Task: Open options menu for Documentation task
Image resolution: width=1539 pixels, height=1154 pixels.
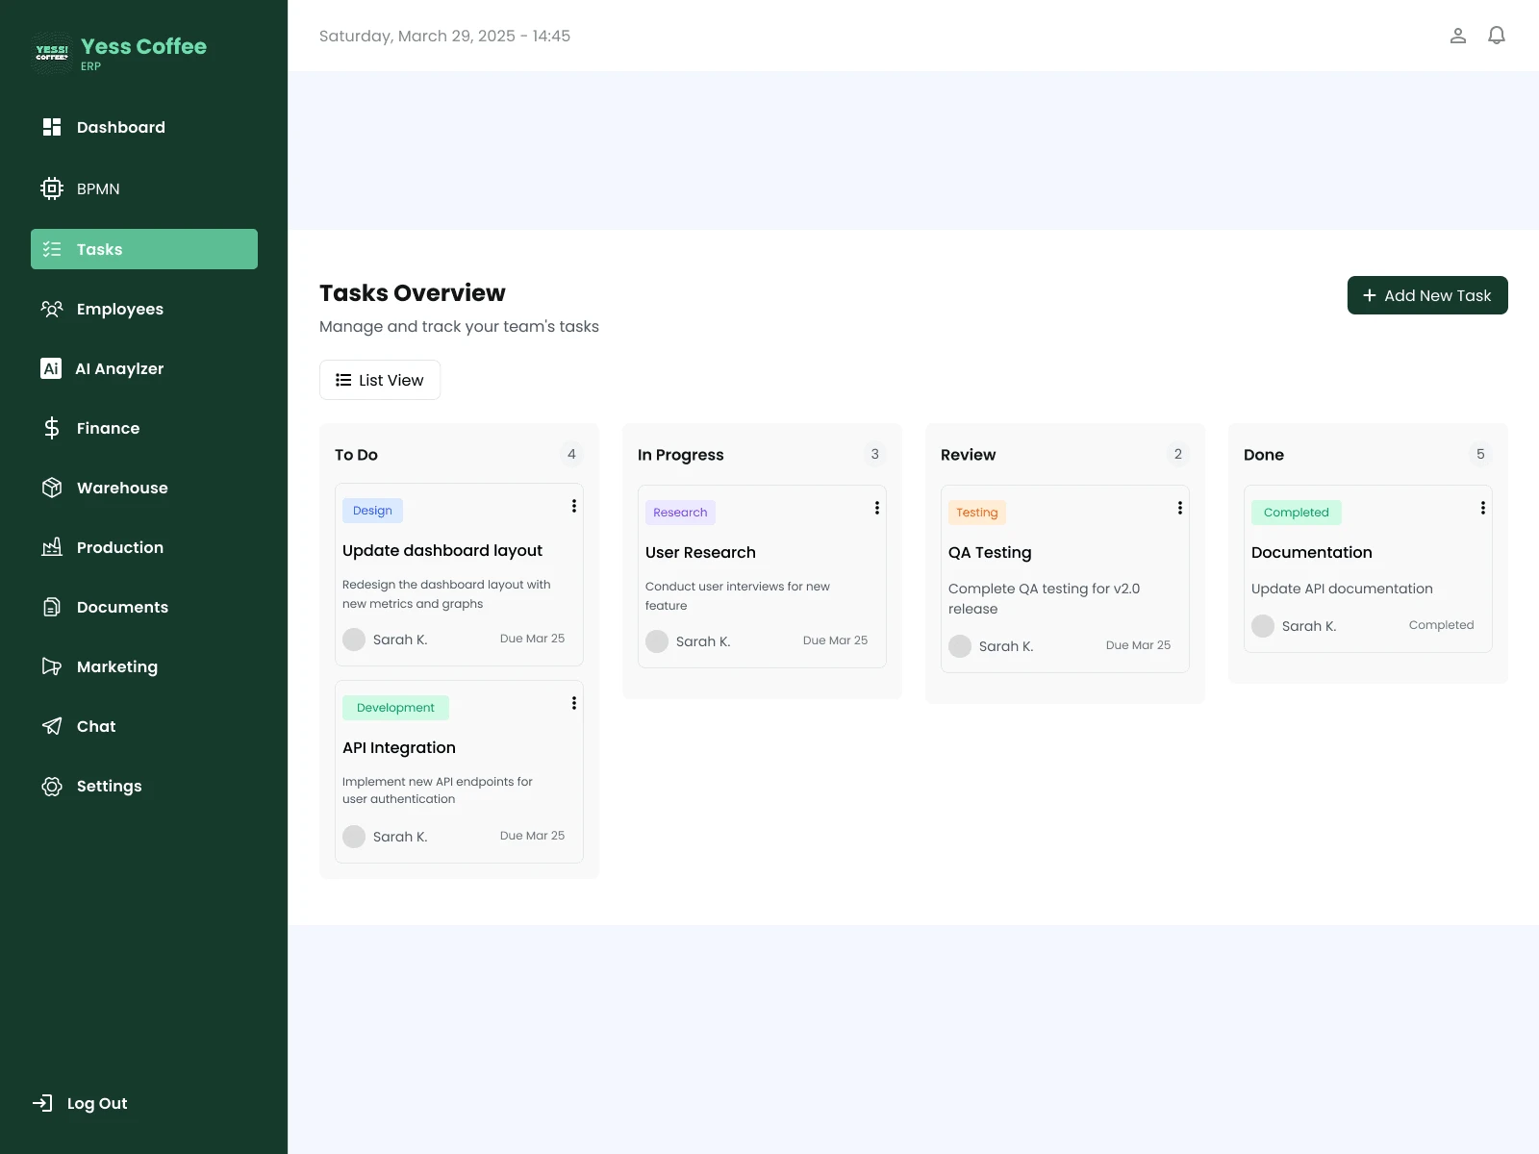Action: tap(1483, 508)
